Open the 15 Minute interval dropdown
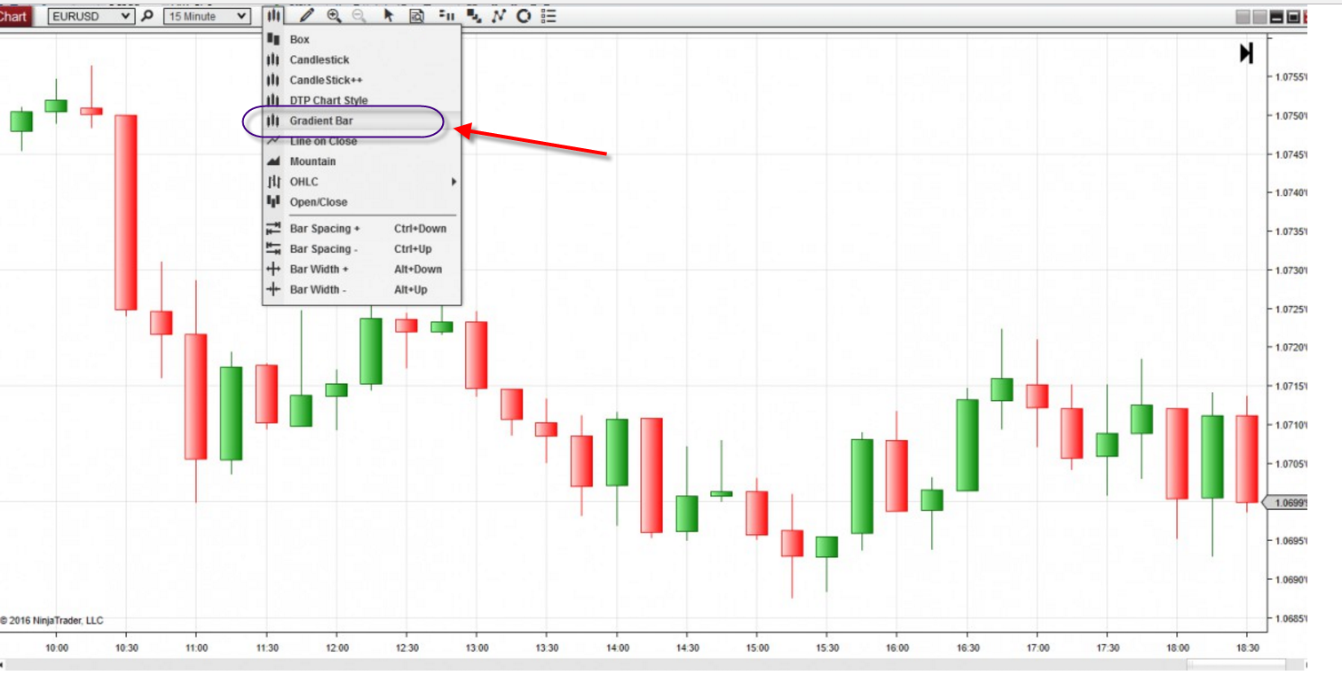This screenshot has width=1342, height=675. pos(207,16)
